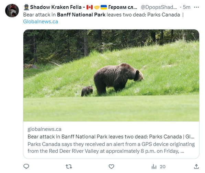
Task: Click the Banff National Park bold text
Action: [x=81, y=15]
